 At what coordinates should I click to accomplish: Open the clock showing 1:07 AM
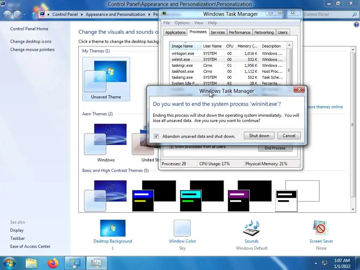coord(342,263)
